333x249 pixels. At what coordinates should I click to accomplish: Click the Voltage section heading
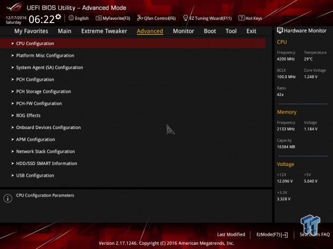pos(285,164)
